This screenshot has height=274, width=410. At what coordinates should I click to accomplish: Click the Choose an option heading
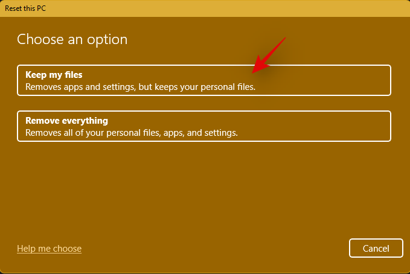pos(72,40)
